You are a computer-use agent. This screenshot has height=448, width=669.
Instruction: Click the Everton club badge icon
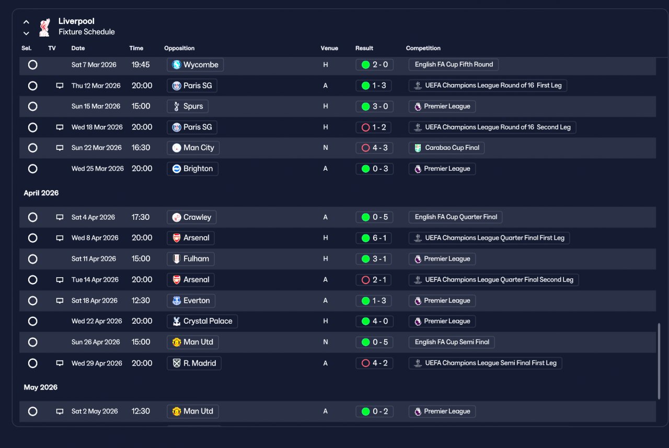tap(177, 301)
